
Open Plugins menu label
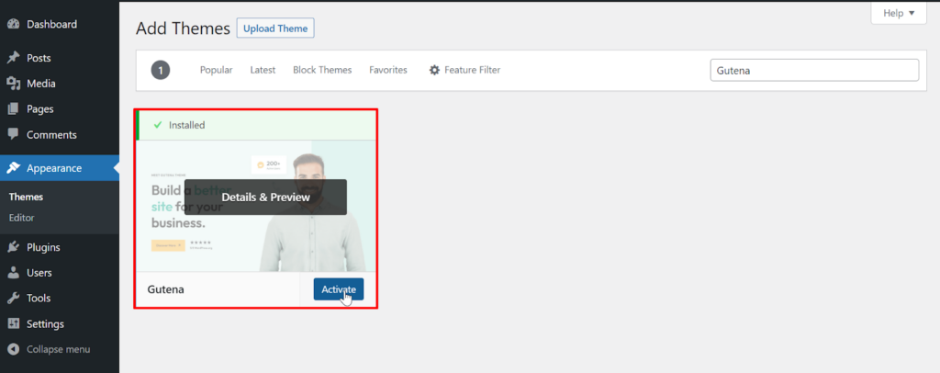43,247
